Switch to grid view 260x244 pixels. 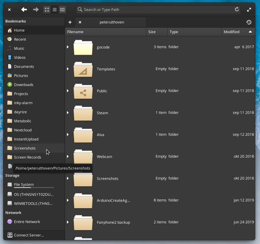[47, 9]
